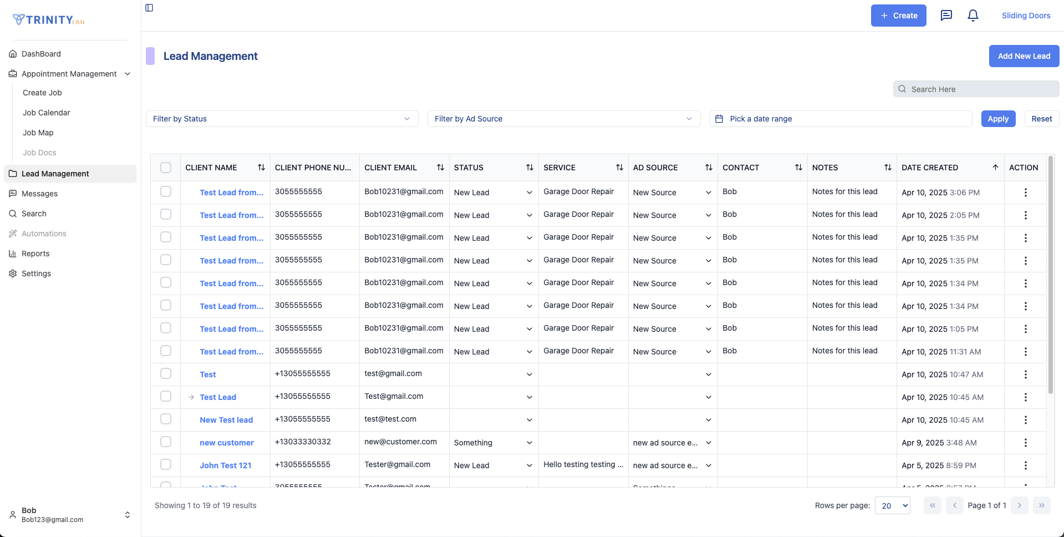Image resolution: width=1064 pixels, height=537 pixels.
Task: Select the checkbox for Test row
Action: (166, 373)
